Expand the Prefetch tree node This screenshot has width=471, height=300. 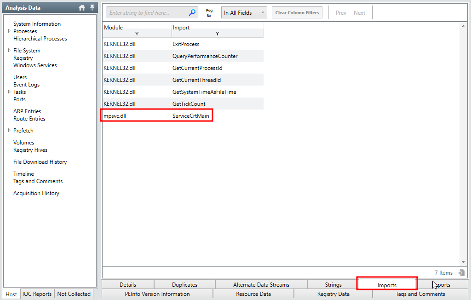click(9, 131)
